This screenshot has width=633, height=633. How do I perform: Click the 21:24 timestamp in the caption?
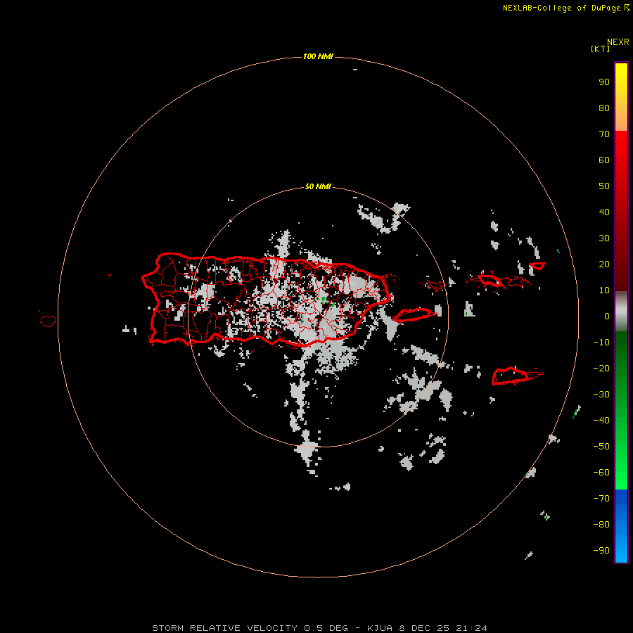click(x=471, y=628)
